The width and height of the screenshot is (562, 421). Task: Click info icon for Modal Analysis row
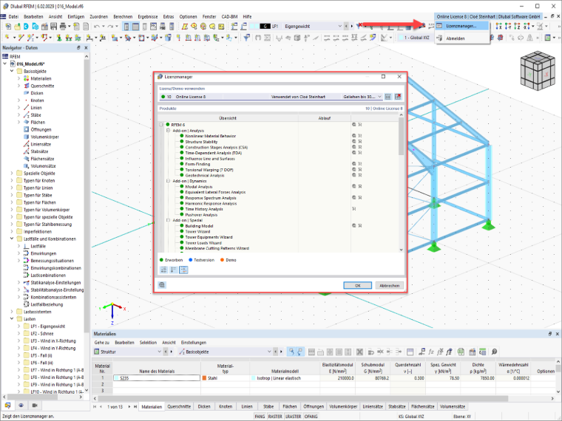click(x=353, y=187)
